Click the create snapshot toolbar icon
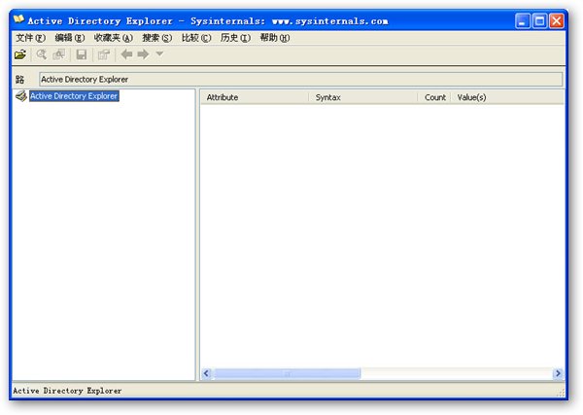 [59, 54]
